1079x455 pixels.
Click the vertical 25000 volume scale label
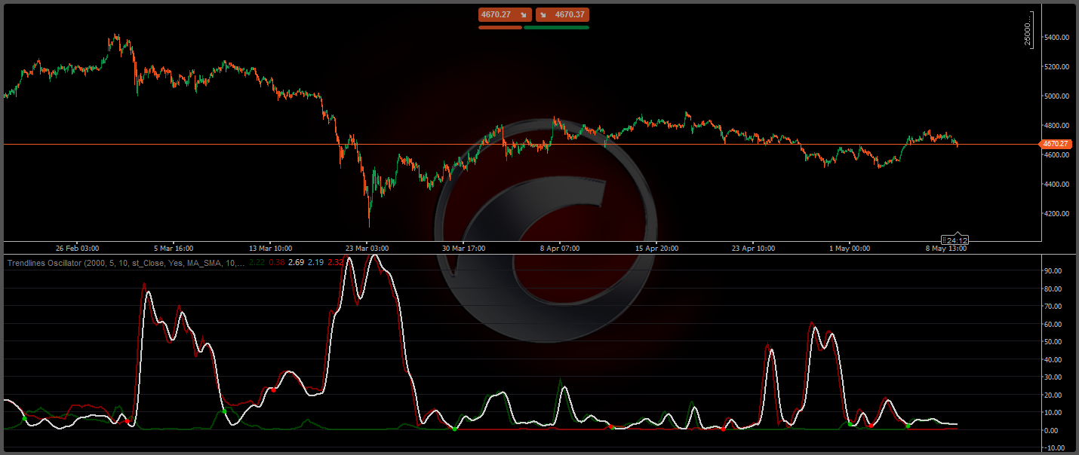click(x=1028, y=30)
